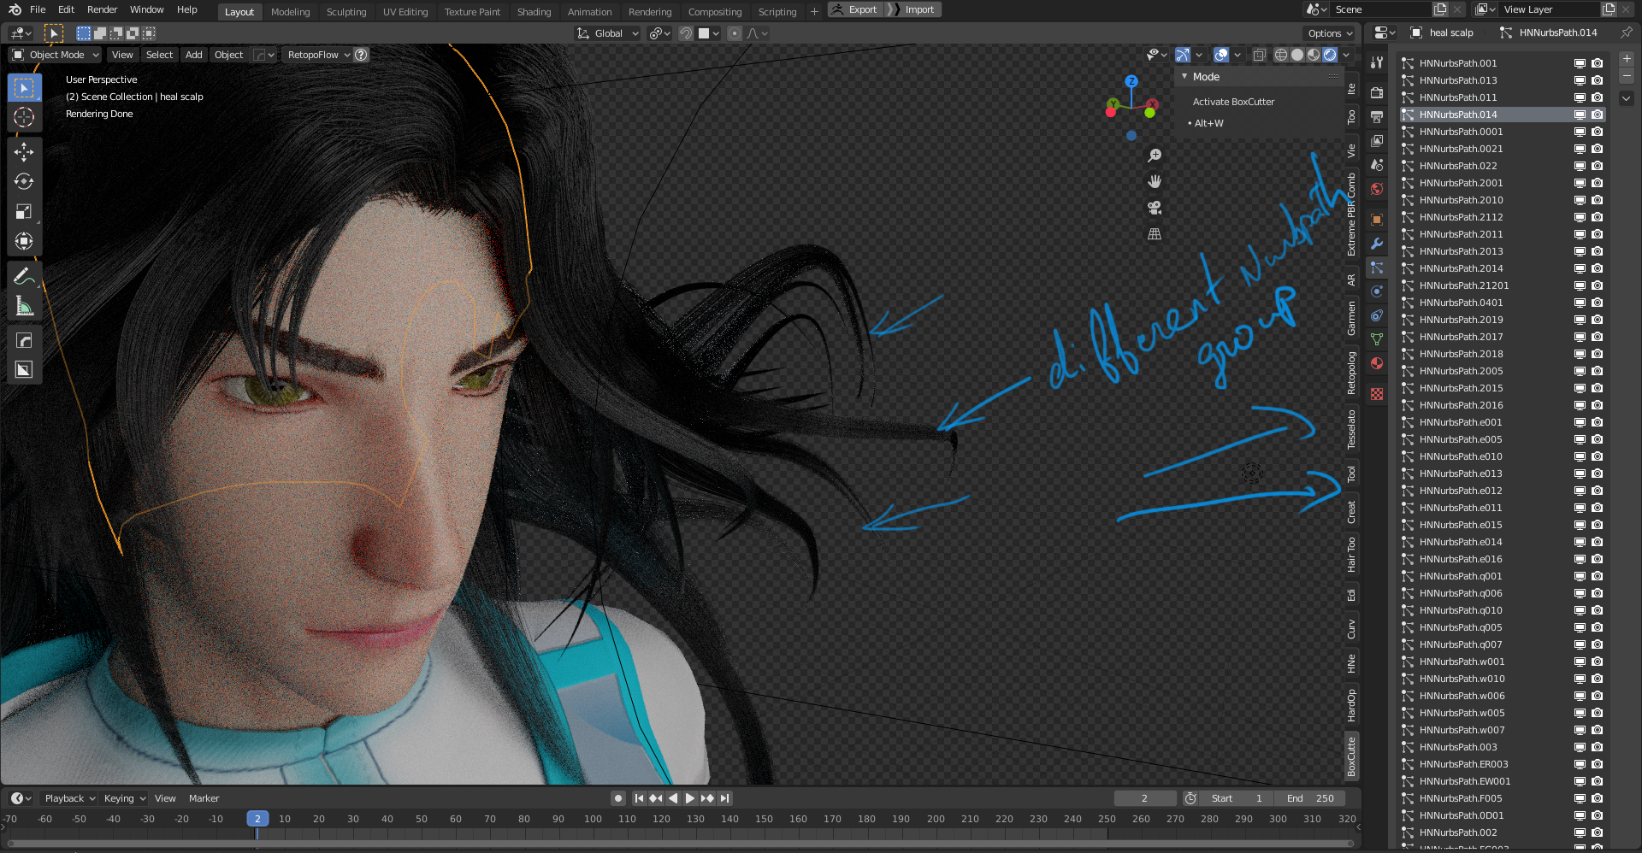Click the zoom view magnifier icon
The width and height of the screenshot is (1642, 853).
pos(1155,156)
